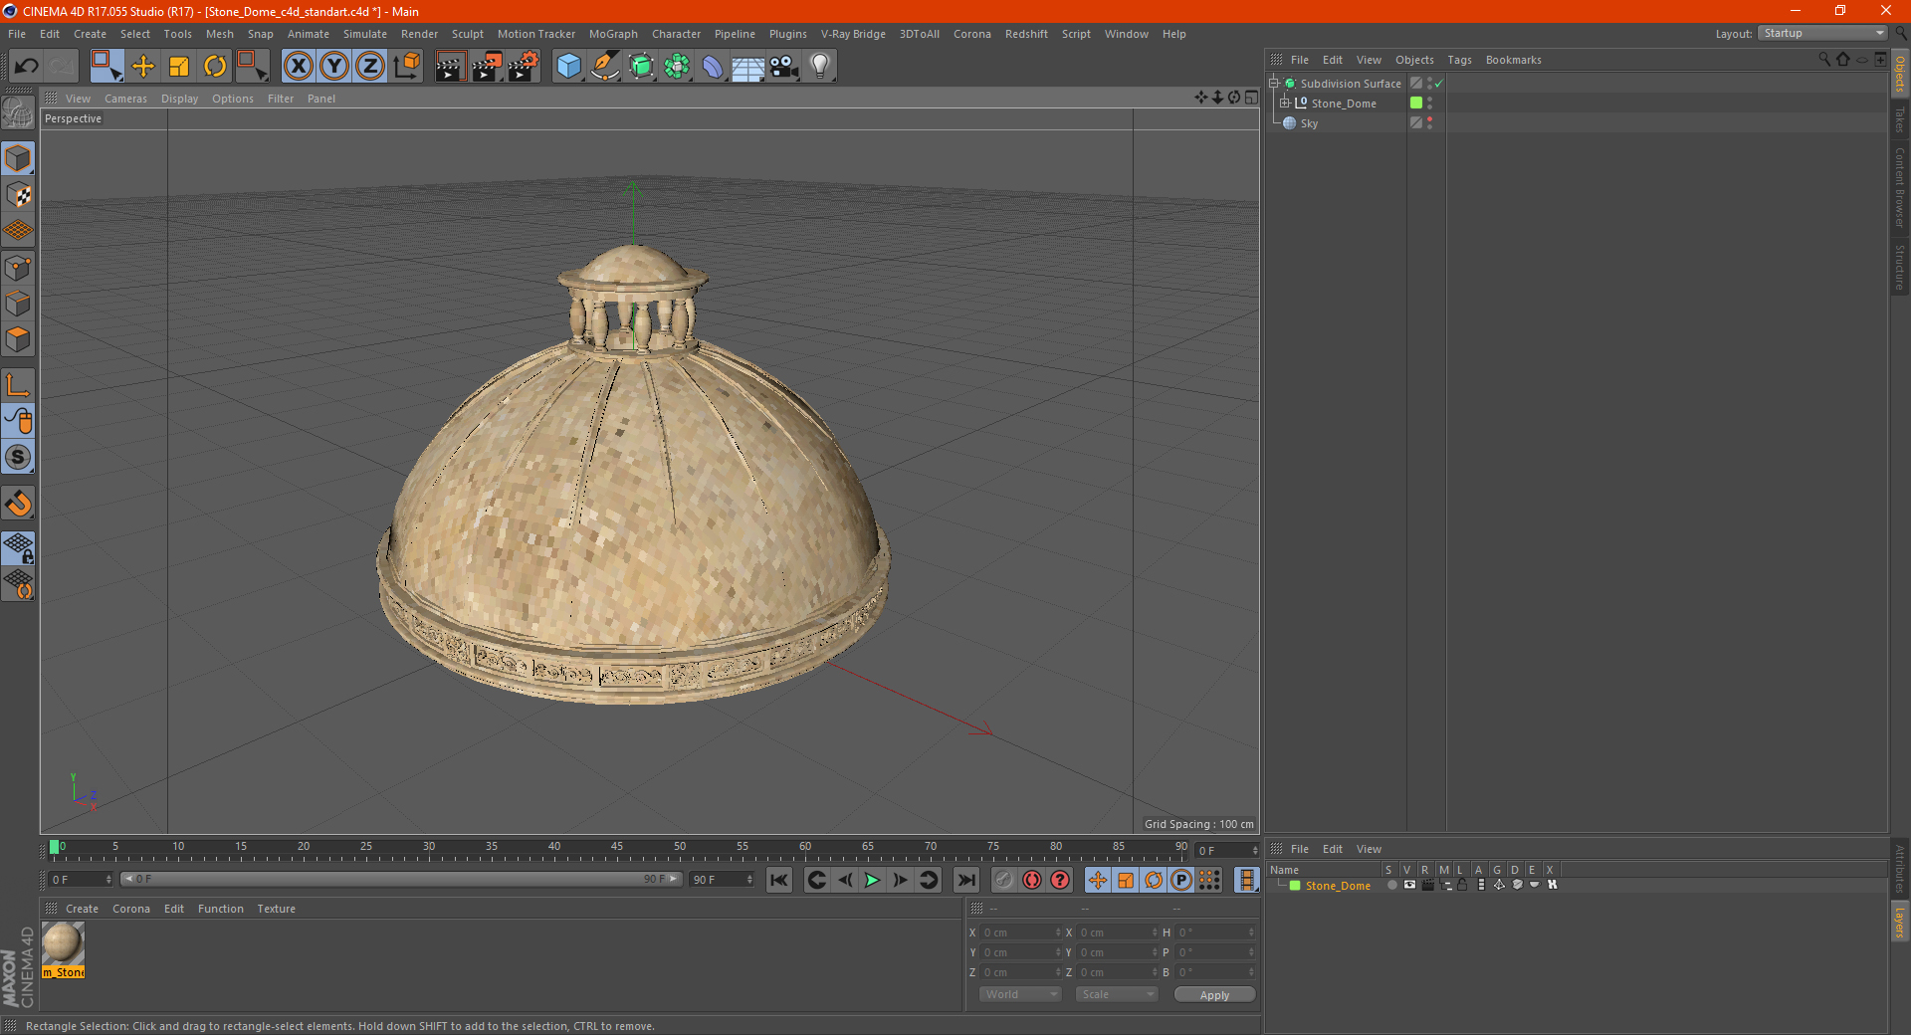The width and height of the screenshot is (1911, 1035).
Task: Switch to the Attributes side tab
Action: pyautogui.click(x=1899, y=868)
